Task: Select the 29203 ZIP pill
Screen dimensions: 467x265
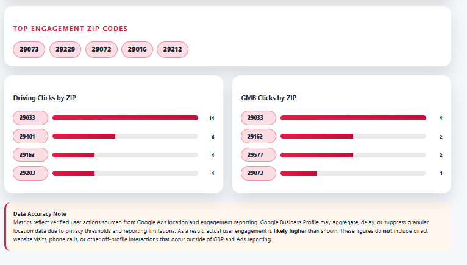Action: coord(31,173)
